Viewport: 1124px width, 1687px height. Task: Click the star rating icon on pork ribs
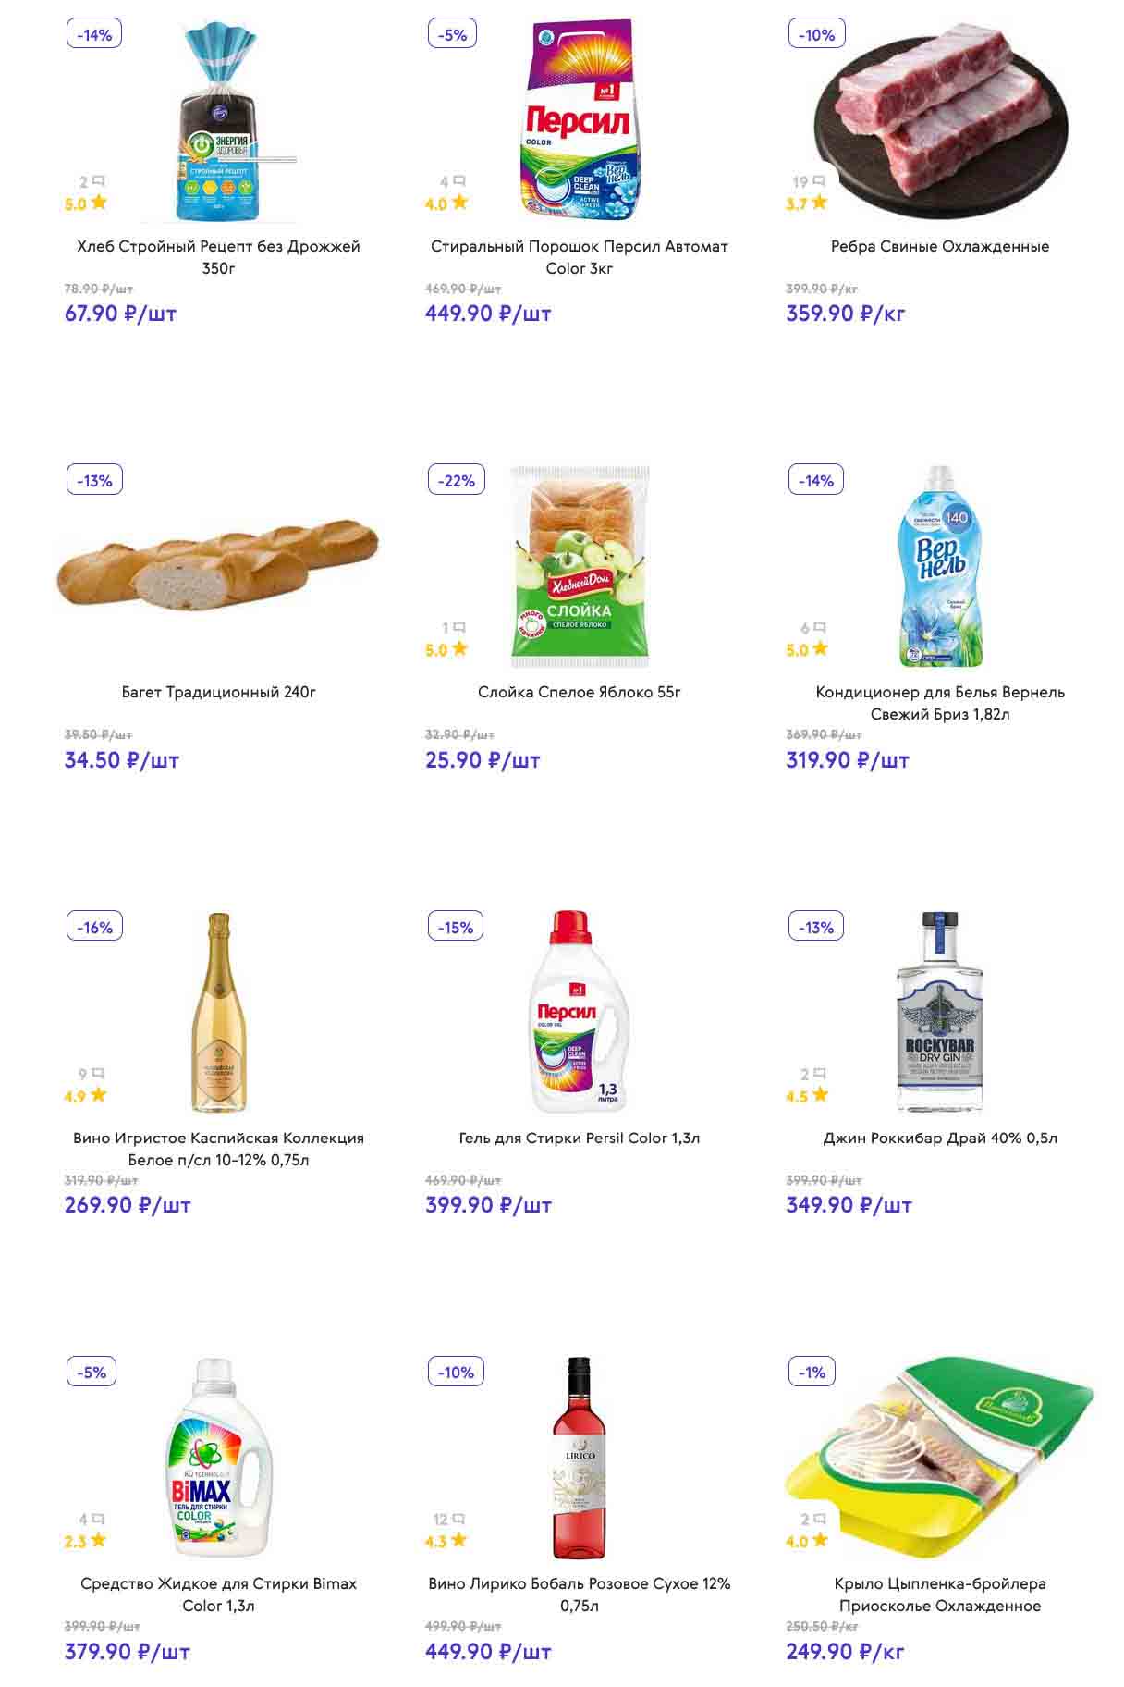tap(819, 203)
